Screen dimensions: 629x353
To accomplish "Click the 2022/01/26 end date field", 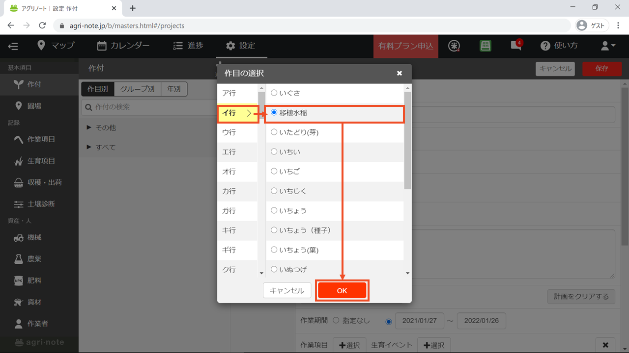I will [x=481, y=321].
